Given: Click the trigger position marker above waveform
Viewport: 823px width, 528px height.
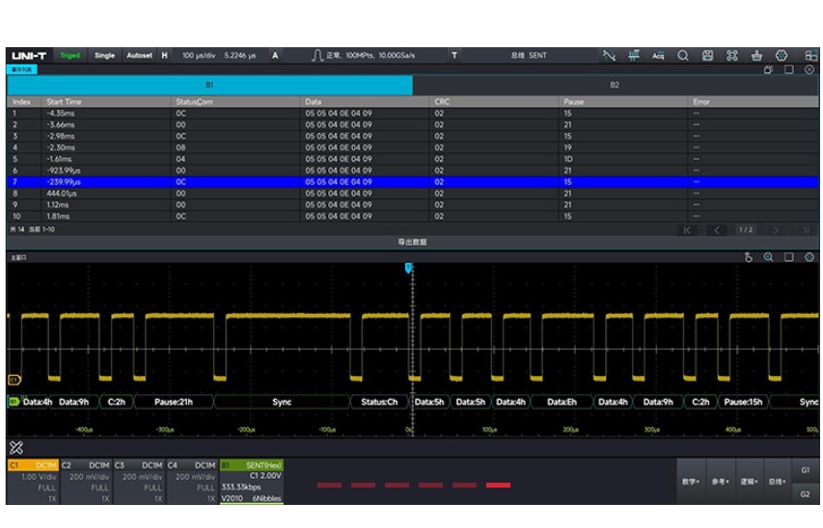Looking at the screenshot, I should [408, 270].
